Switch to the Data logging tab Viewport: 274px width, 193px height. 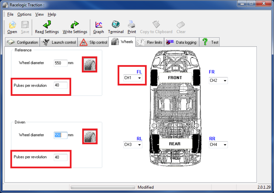tap(181, 42)
